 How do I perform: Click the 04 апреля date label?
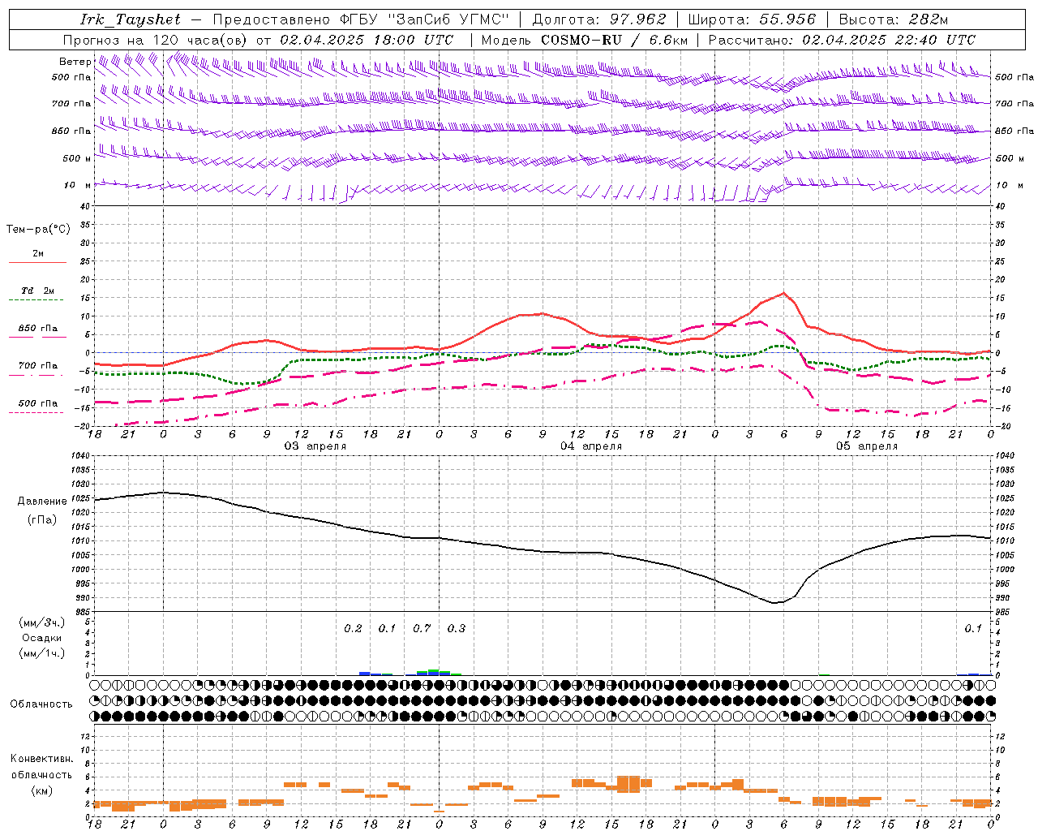pos(591,446)
